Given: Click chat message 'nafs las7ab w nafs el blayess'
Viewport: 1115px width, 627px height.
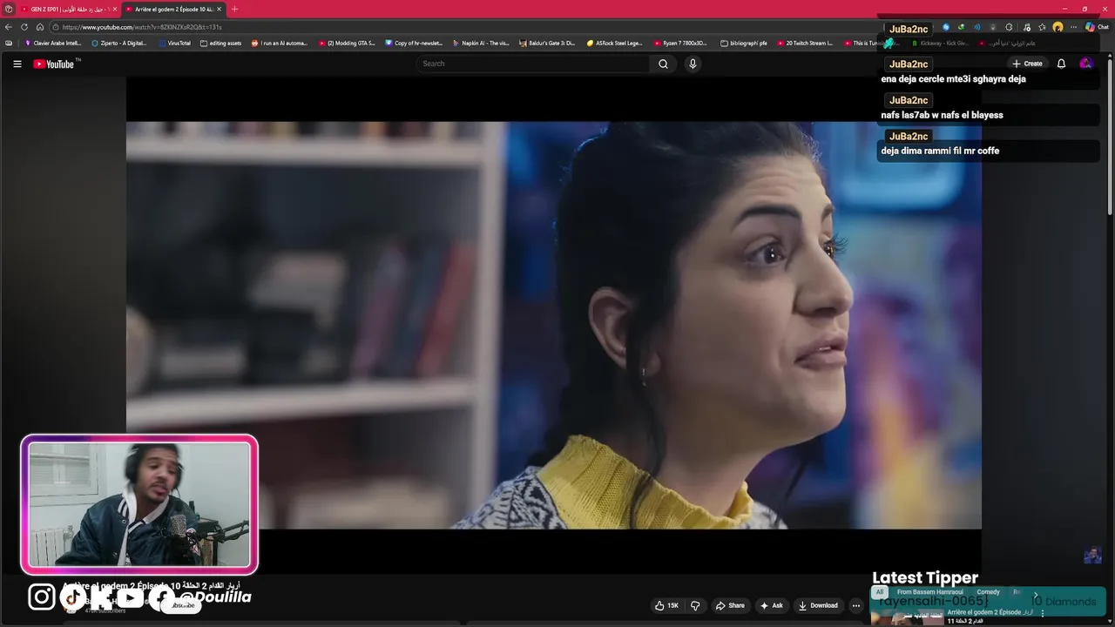Looking at the screenshot, I should [942, 115].
